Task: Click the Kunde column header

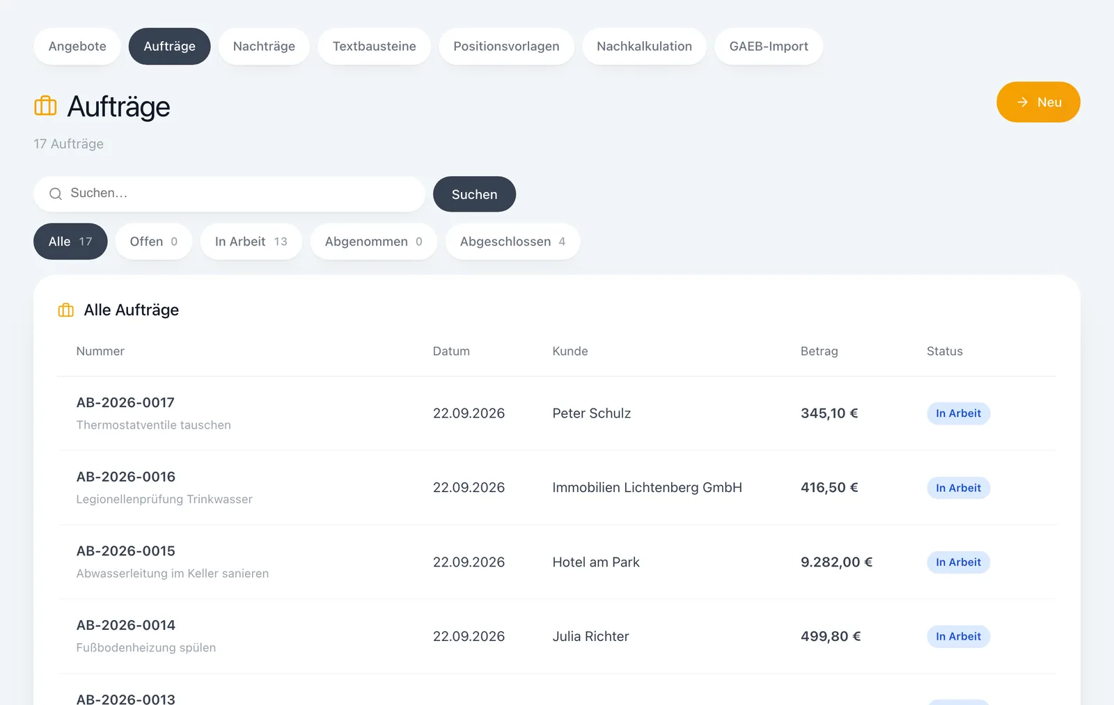Action: pos(570,351)
